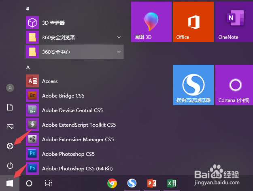253x191 pixels.
Task: Open the 画图 3D tile
Action: (151, 22)
